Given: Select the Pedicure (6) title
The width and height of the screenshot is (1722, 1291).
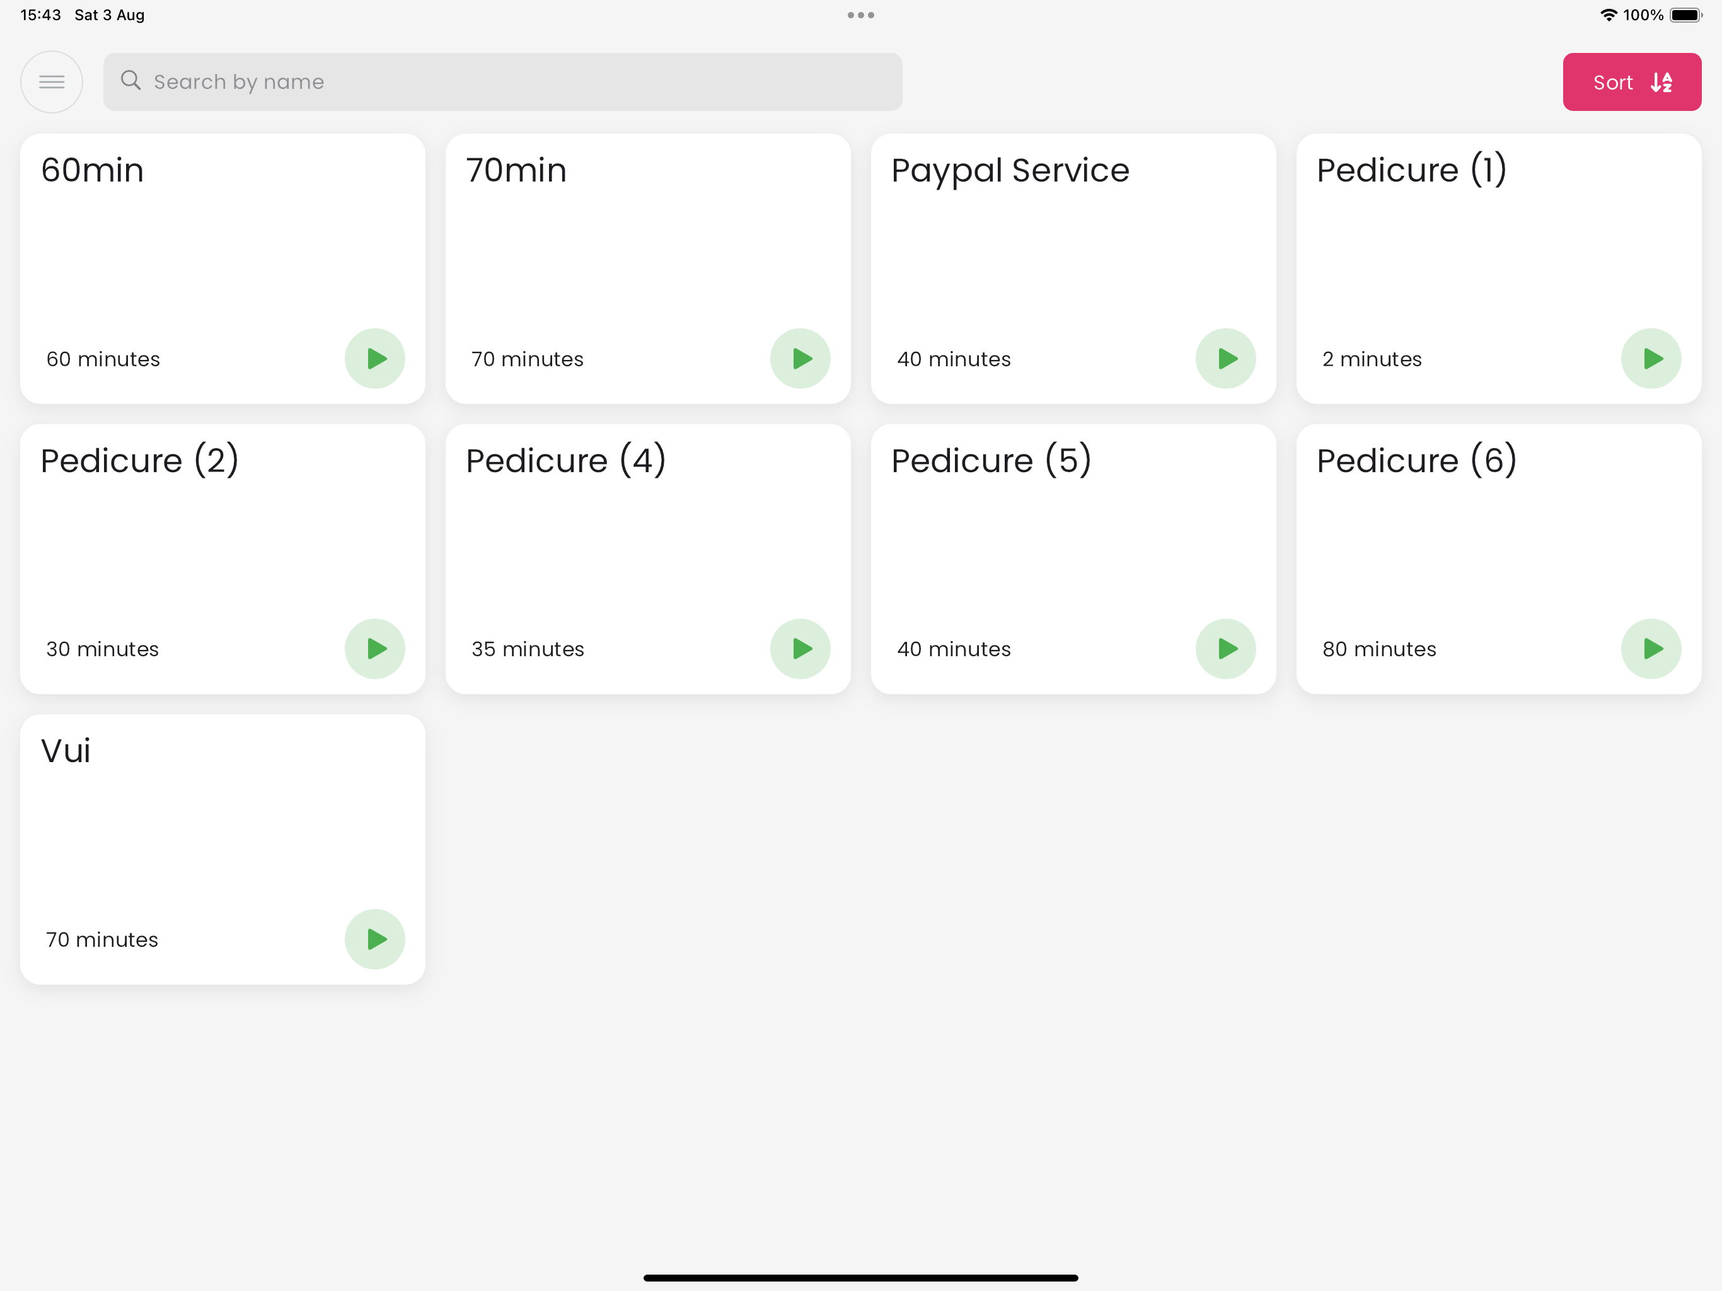Looking at the screenshot, I should pyautogui.click(x=1417, y=461).
